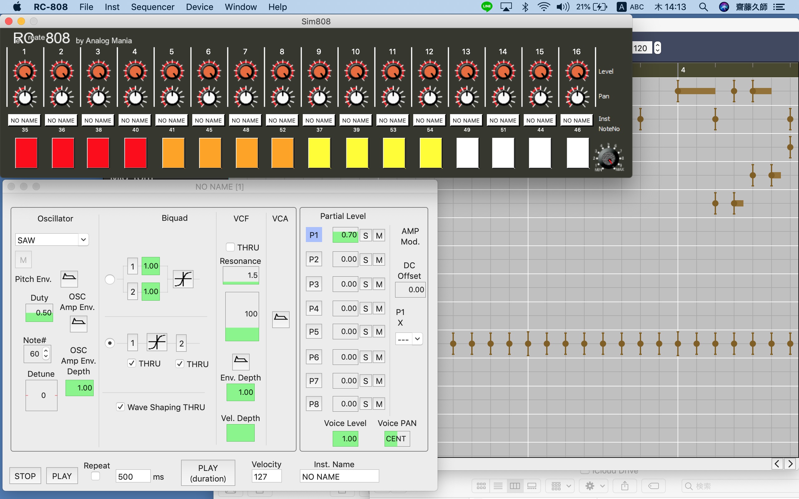The height and width of the screenshot is (499, 799).
Task: Click the orange pad for channel 5
Action: (x=173, y=153)
